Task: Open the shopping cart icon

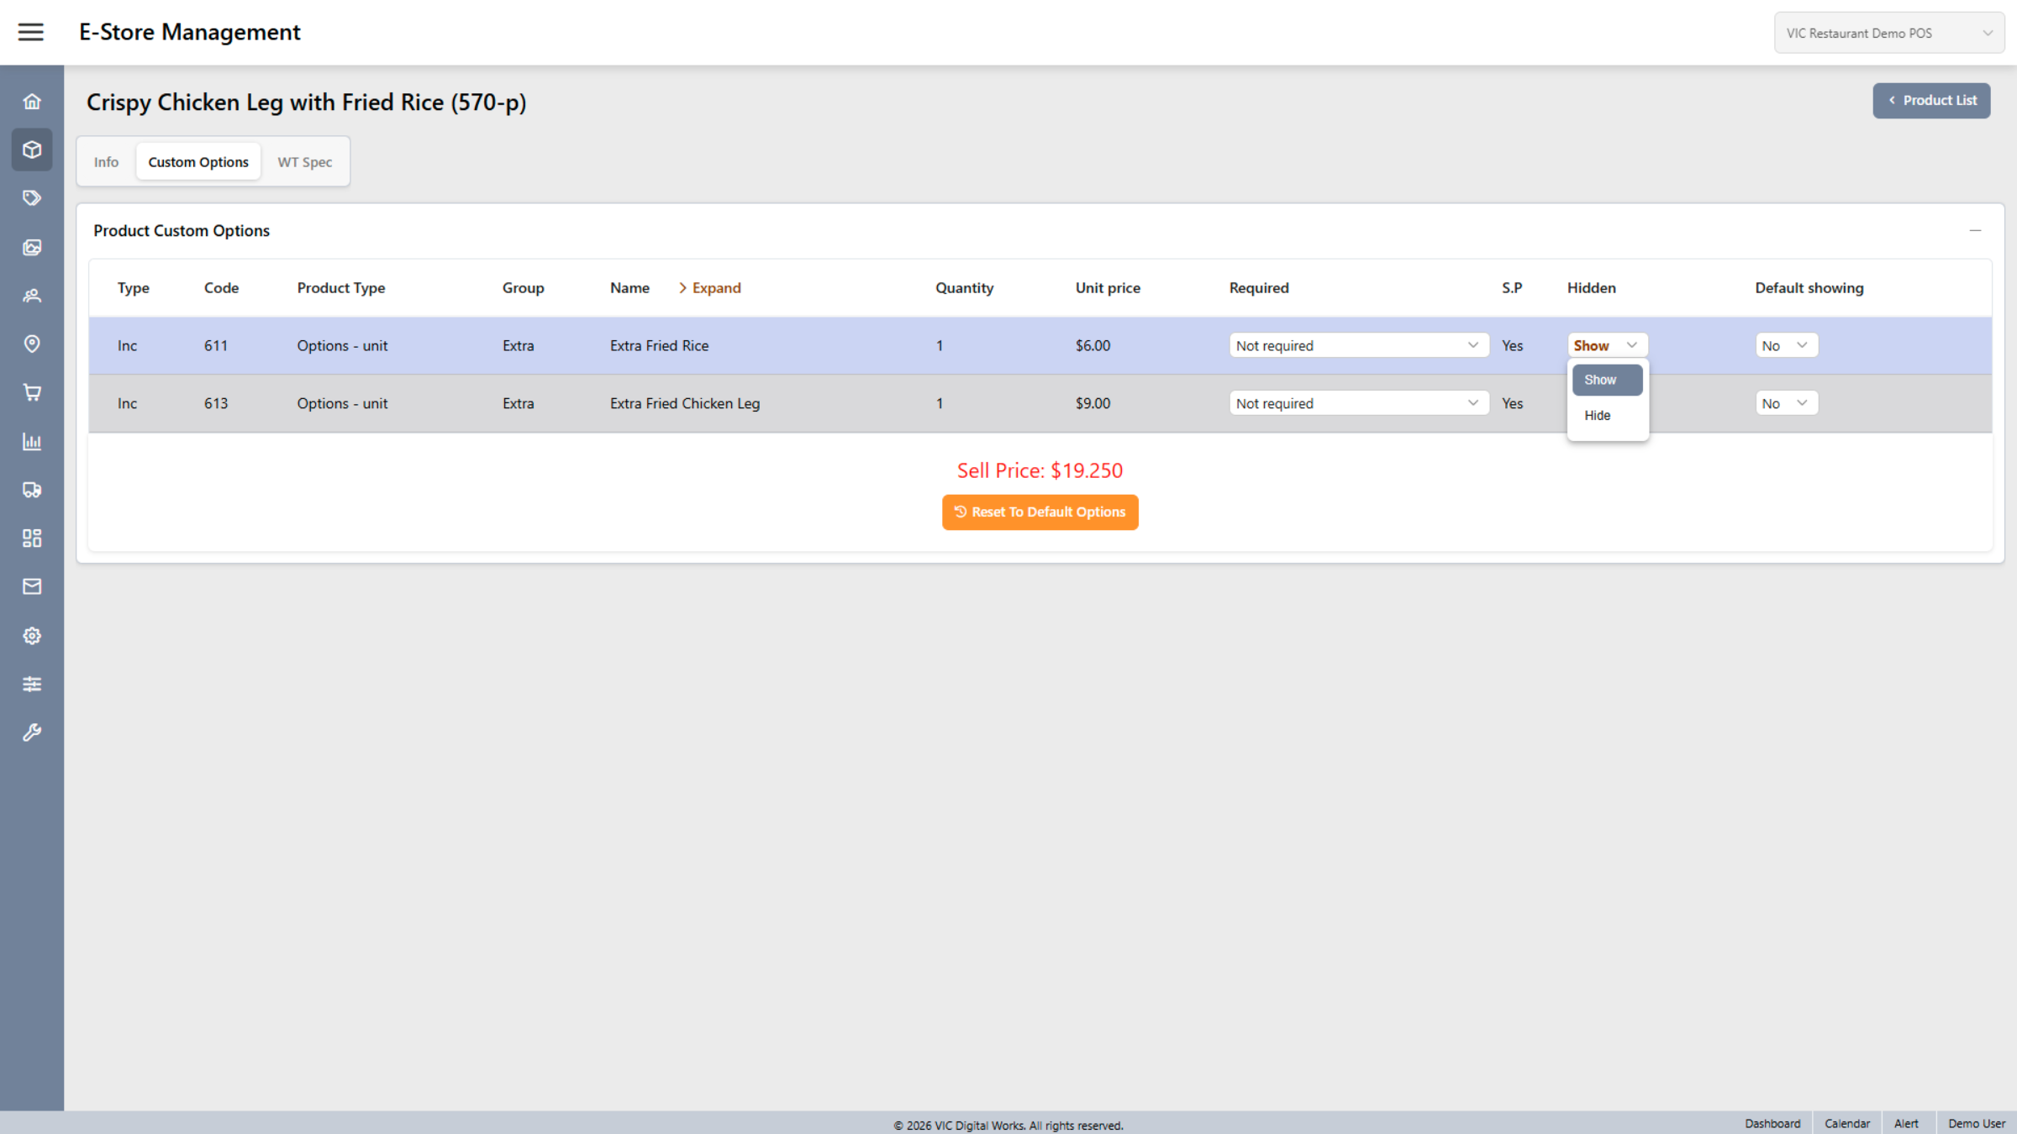Action: (x=31, y=391)
